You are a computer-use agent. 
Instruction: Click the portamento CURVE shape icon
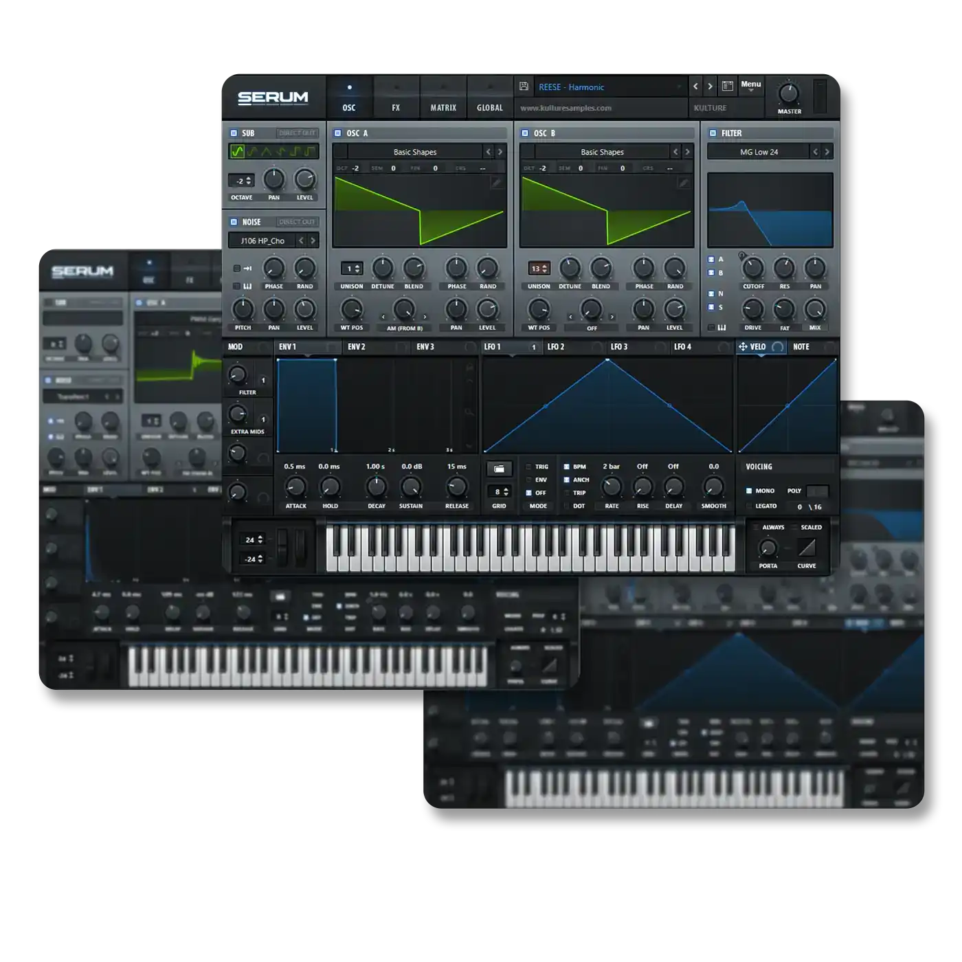[806, 548]
